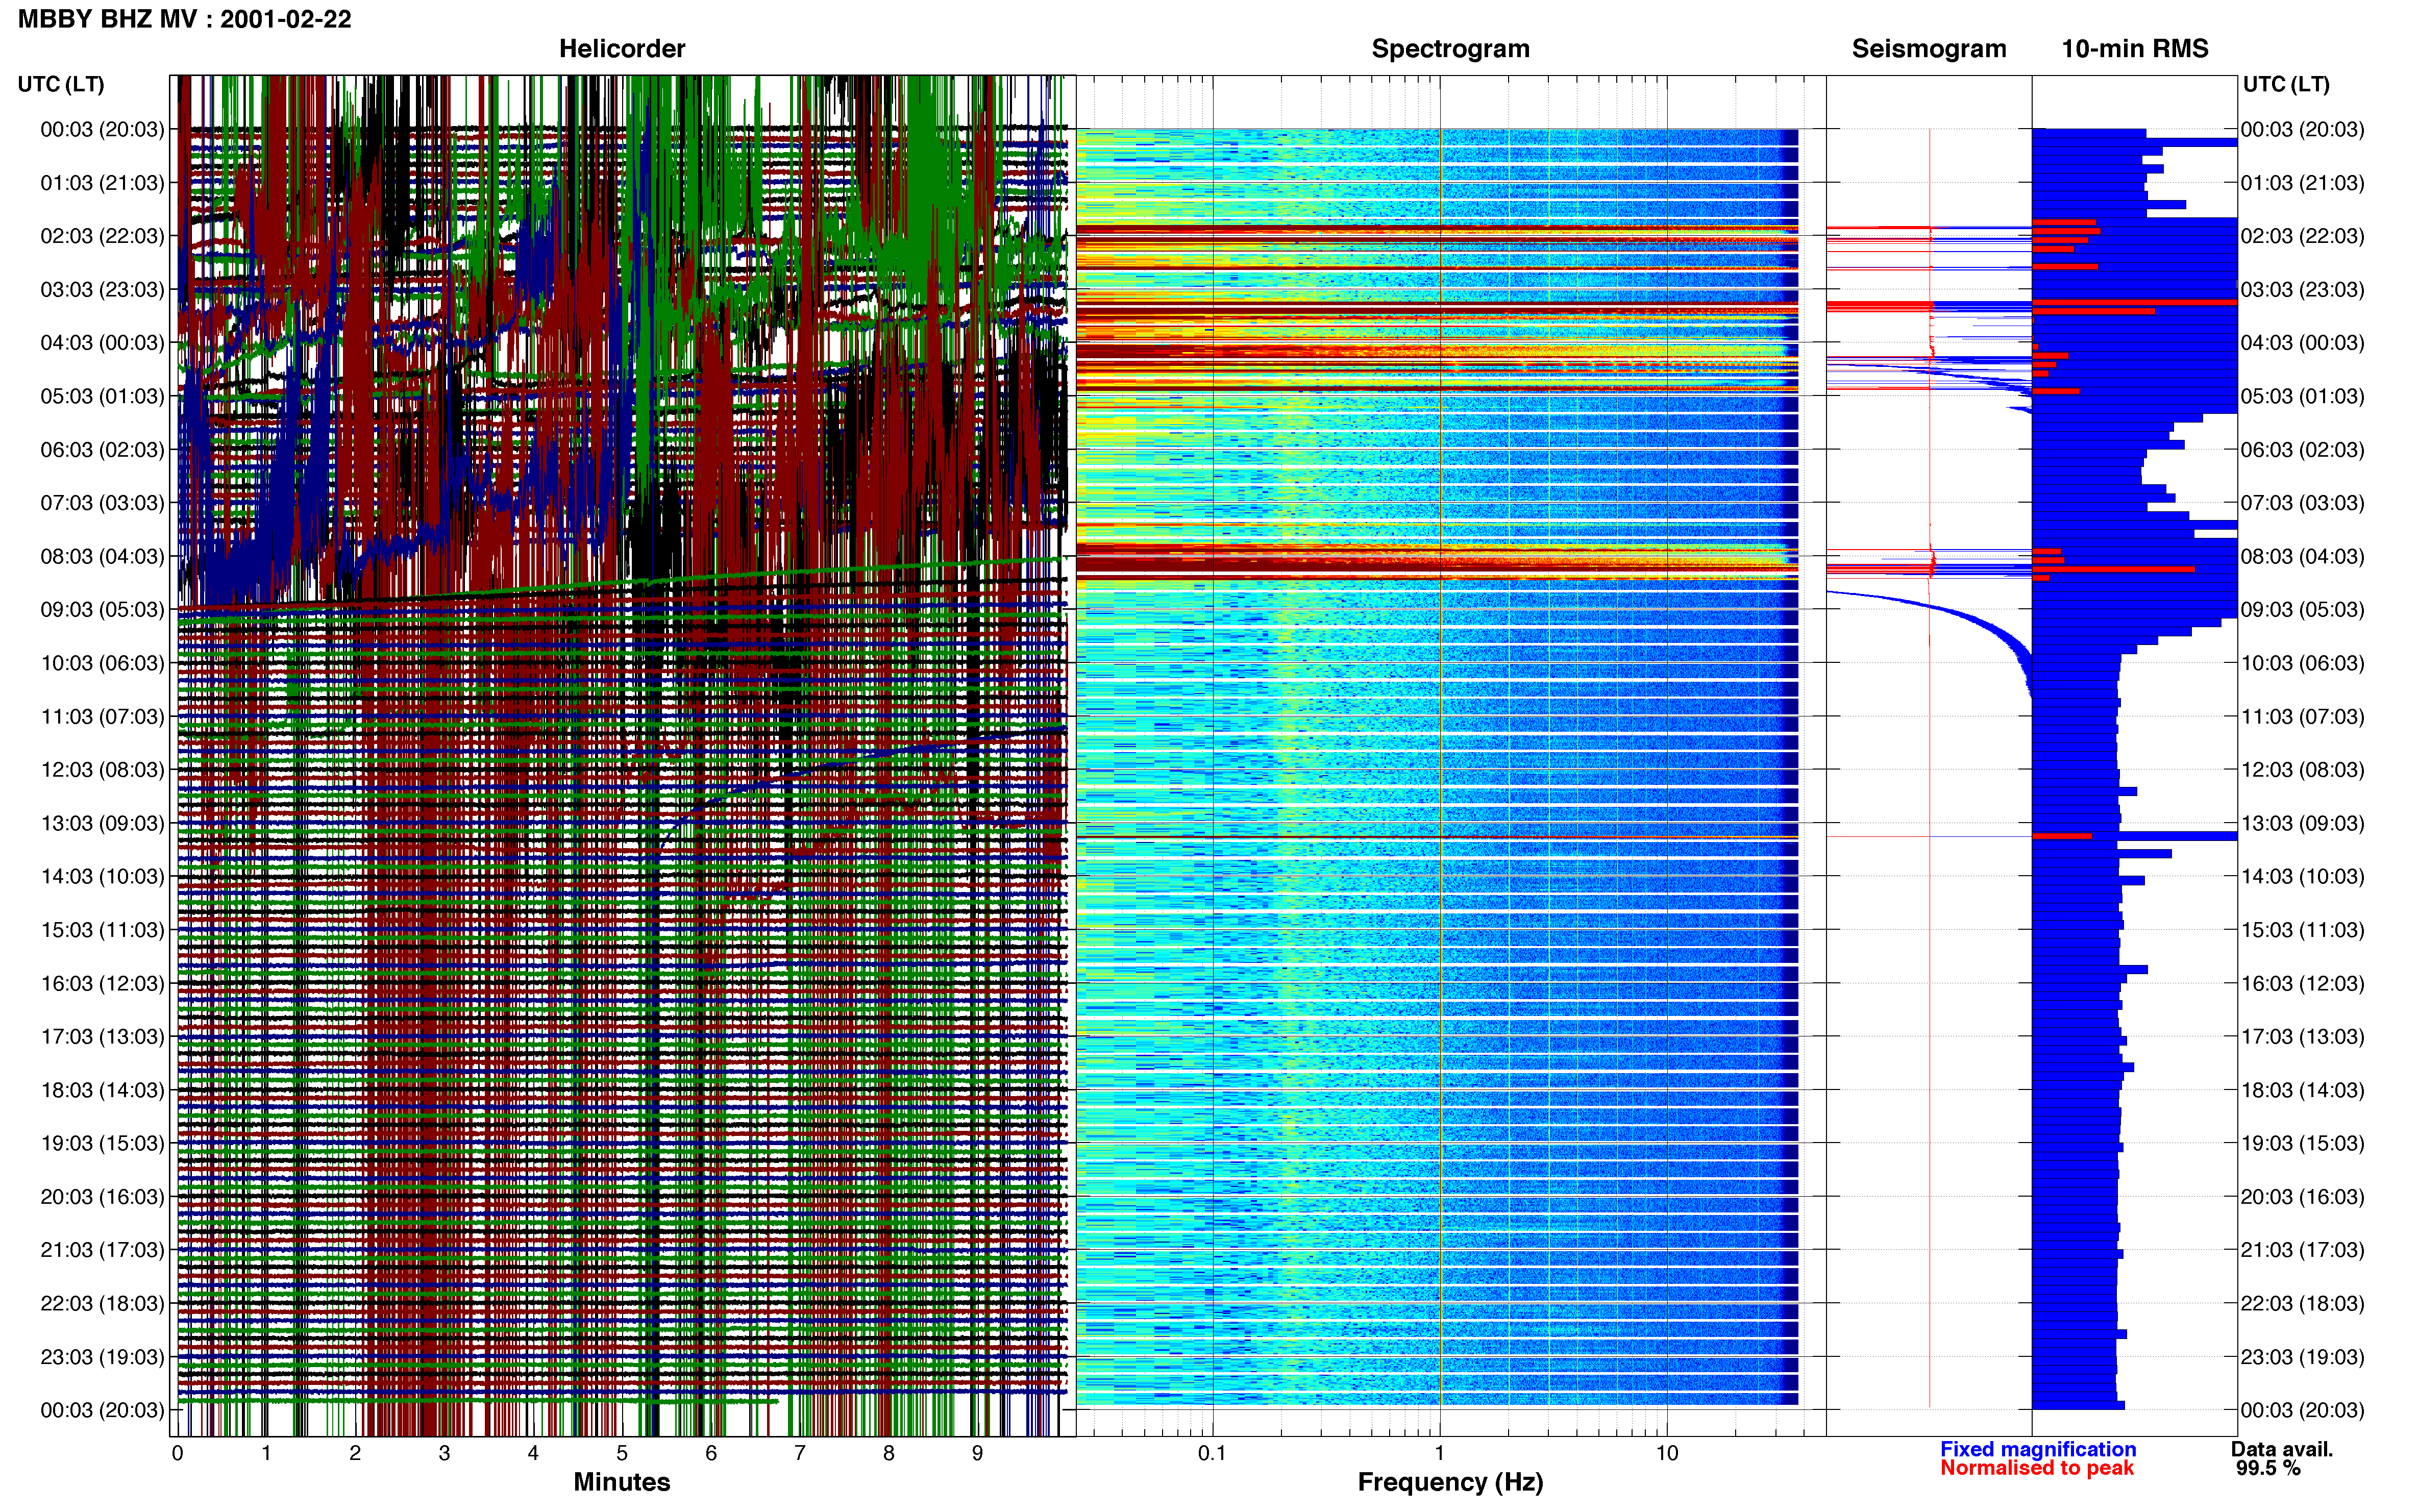Click the '99.5 %' availability value
2419x1512 pixels.
pos(2269,1468)
